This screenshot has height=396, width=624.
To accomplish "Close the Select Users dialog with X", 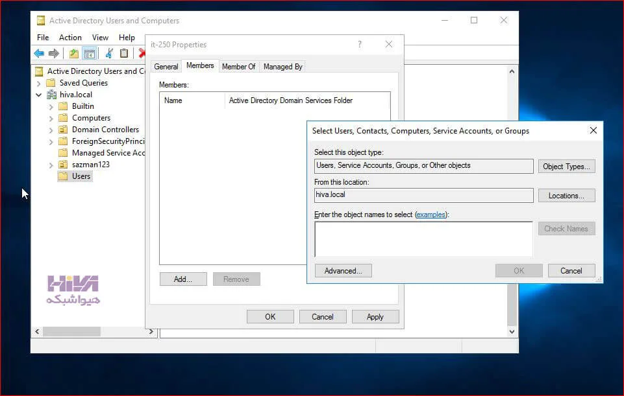I will (x=593, y=130).
